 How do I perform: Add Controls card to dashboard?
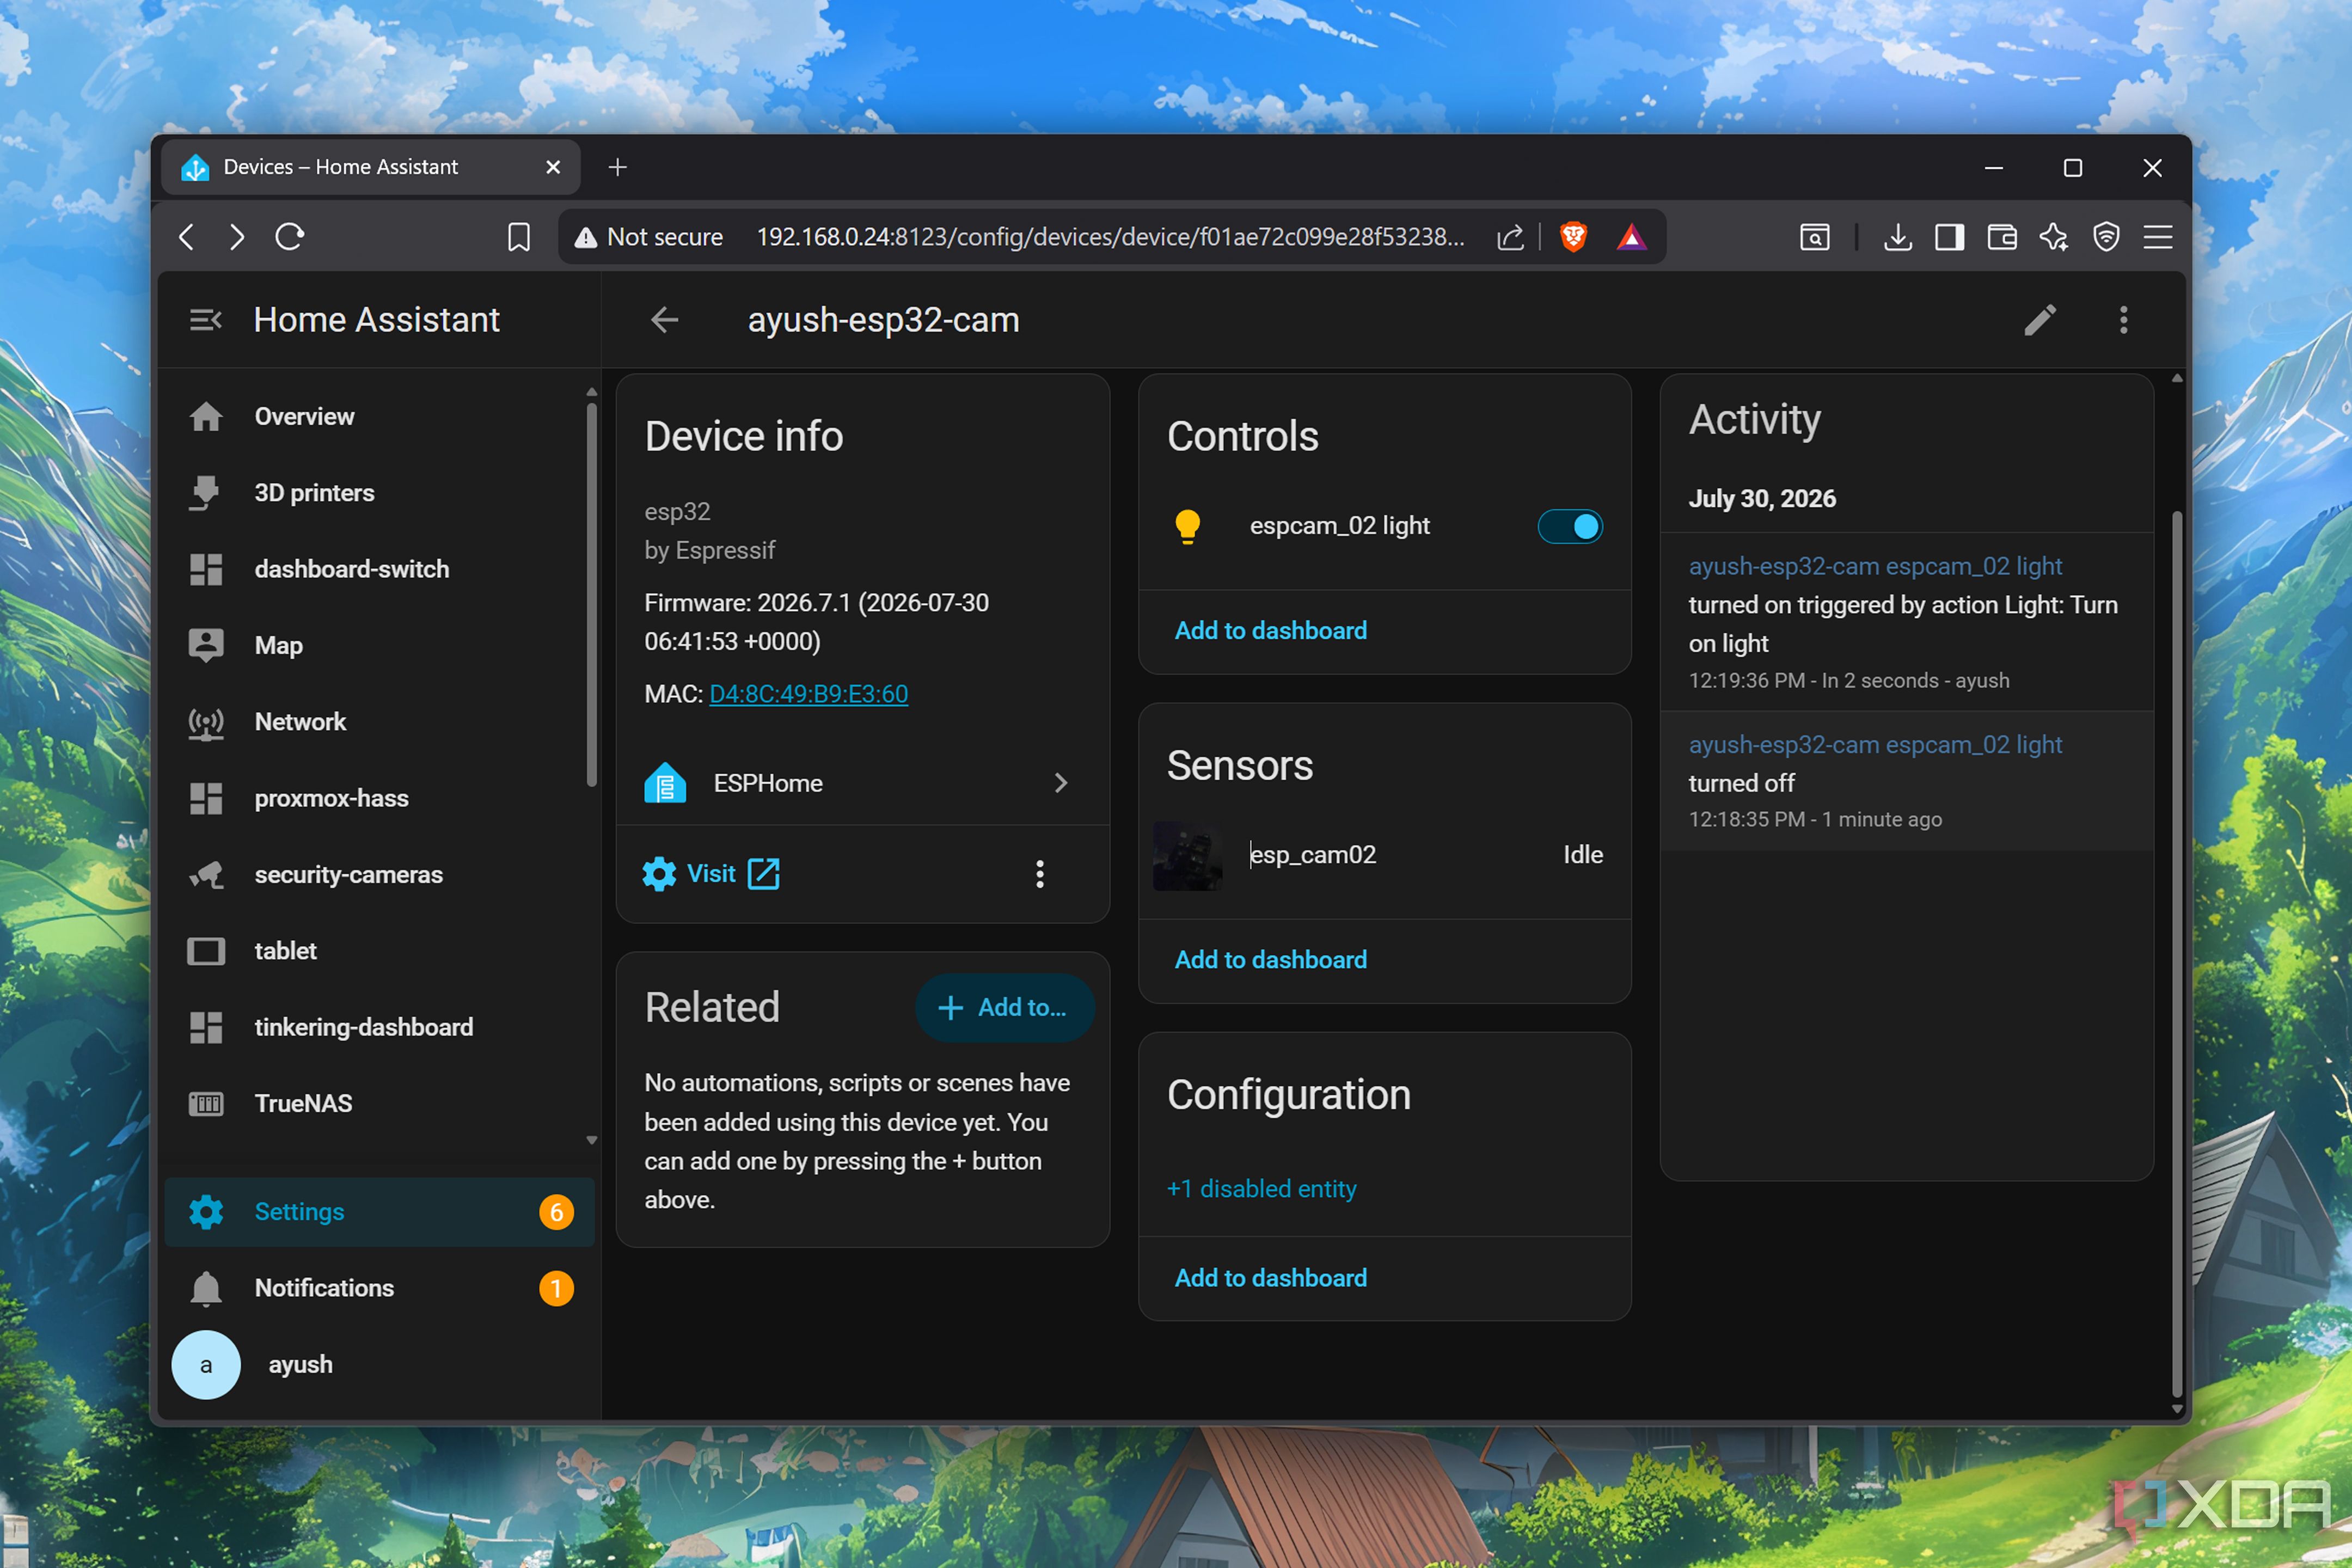point(1270,630)
